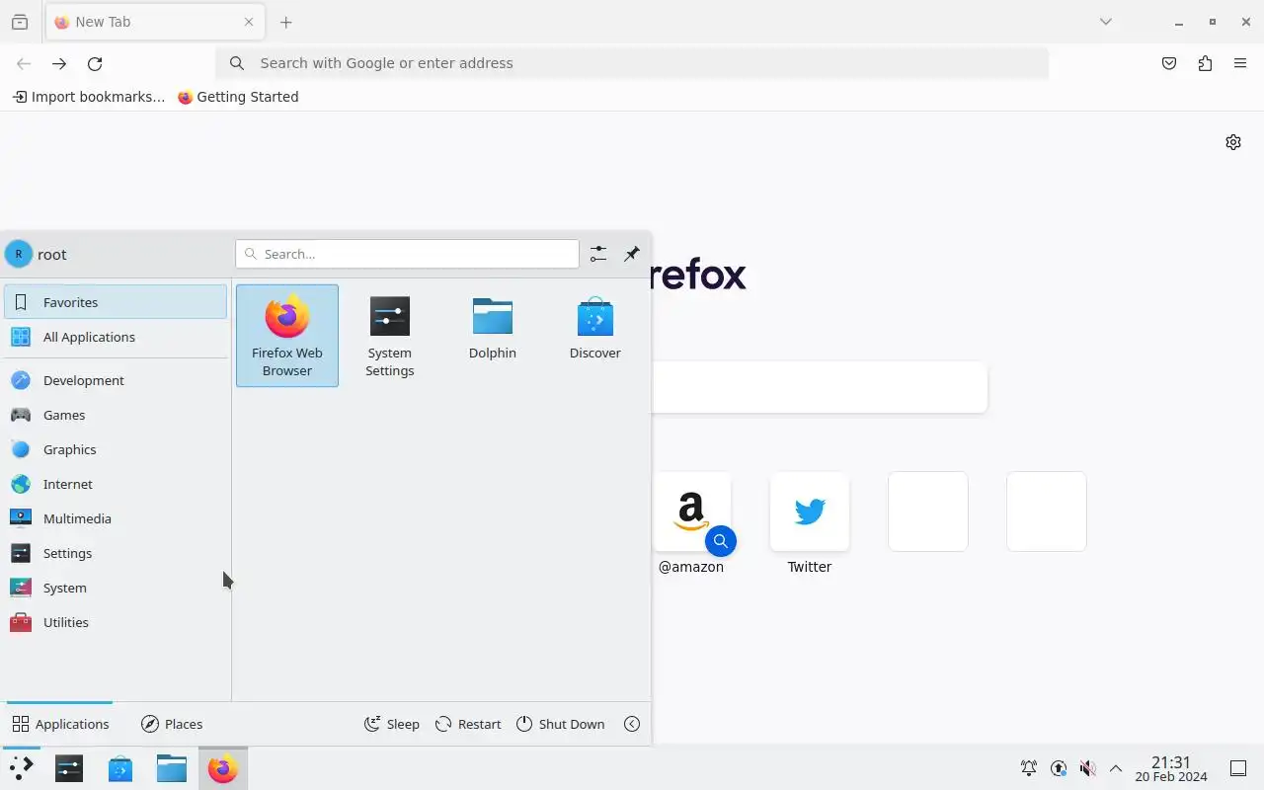The image size is (1264, 790).
Task: Click the Restart button
Action: coord(468,724)
